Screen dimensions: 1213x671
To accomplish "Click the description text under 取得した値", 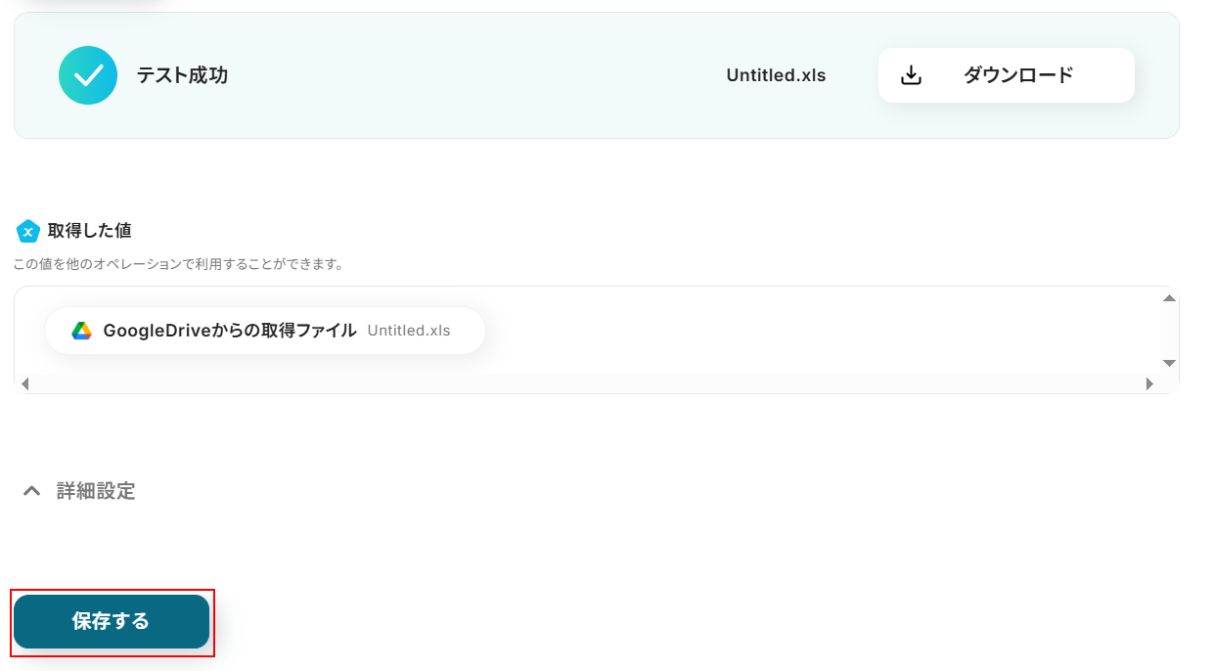I will point(178,264).
